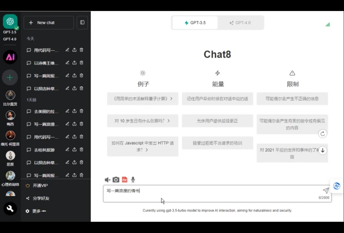Select GPT-3.5 label in left rail
The image size is (344, 233).
[10, 32]
